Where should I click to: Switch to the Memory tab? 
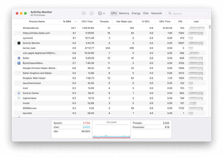click(x=124, y=13)
